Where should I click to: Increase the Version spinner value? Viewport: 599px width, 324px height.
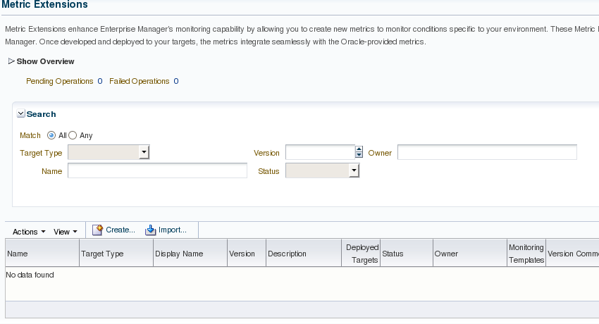click(359, 149)
